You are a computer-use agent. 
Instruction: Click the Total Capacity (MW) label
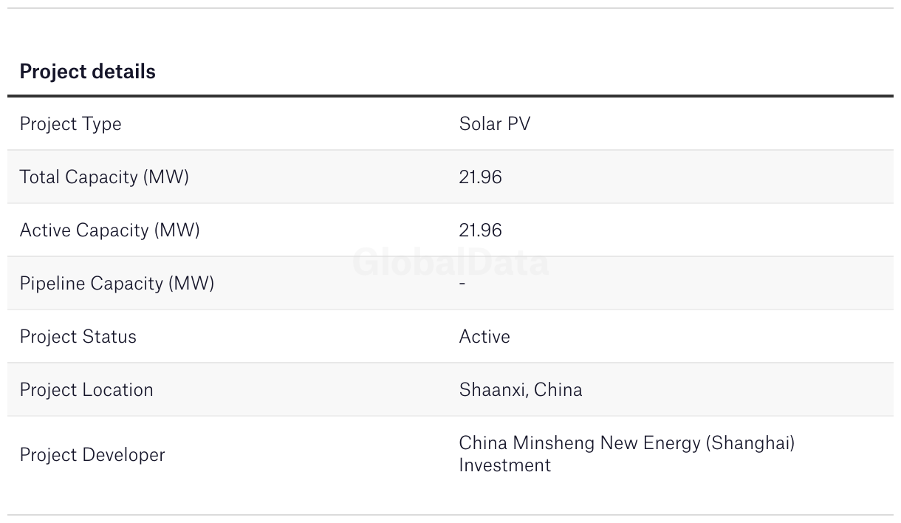click(104, 177)
